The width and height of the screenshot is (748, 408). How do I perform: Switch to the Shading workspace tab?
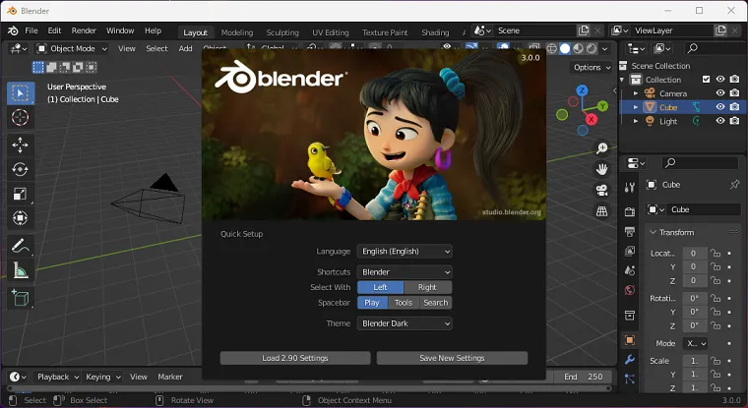click(x=435, y=32)
